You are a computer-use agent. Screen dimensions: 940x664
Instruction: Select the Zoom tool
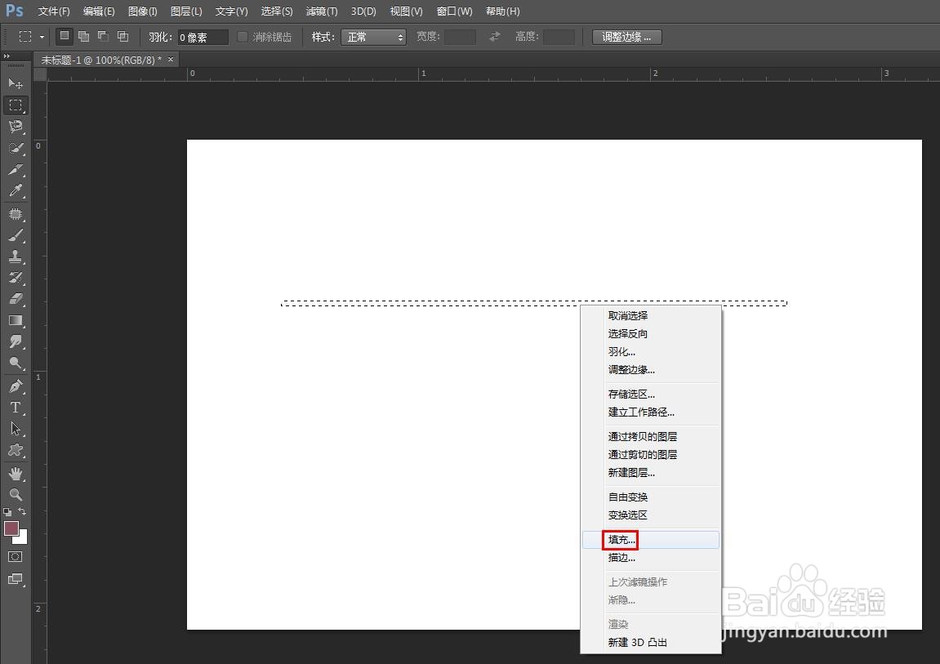click(15, 494)
